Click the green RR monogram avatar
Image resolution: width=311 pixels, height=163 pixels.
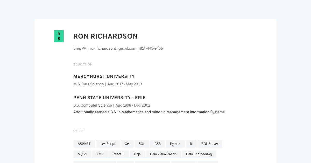(x=59, y=36)
